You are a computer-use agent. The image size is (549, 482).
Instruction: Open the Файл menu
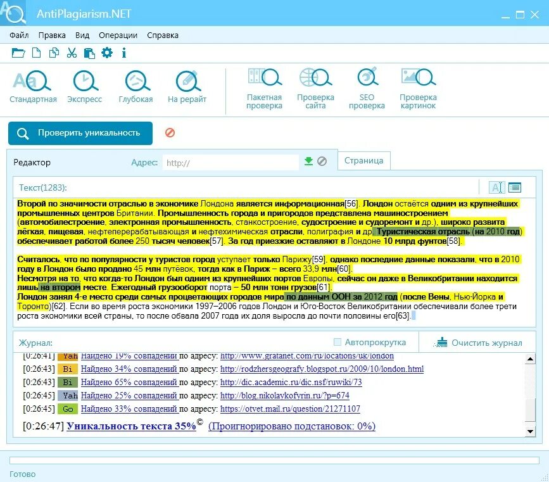(19, 35)
